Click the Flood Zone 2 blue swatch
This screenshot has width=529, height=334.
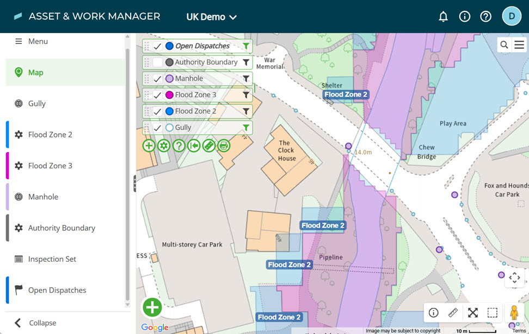pyautogui.click(x=169, y=111)
